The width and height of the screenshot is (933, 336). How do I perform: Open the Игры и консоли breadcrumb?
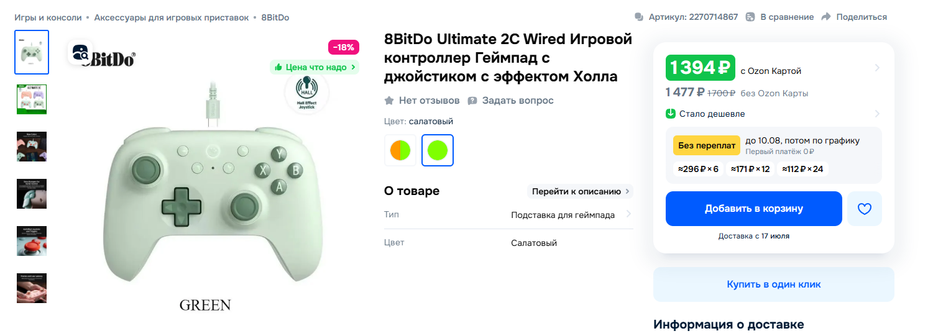48,17
